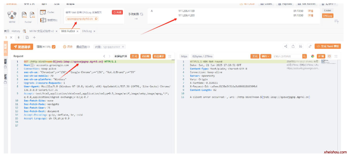This screenshot has width=349, height=158.
Task: Focus the response search input field
Action: point(287,56)
